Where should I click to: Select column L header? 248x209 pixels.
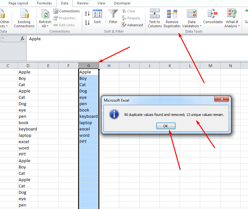click(190, 66)
